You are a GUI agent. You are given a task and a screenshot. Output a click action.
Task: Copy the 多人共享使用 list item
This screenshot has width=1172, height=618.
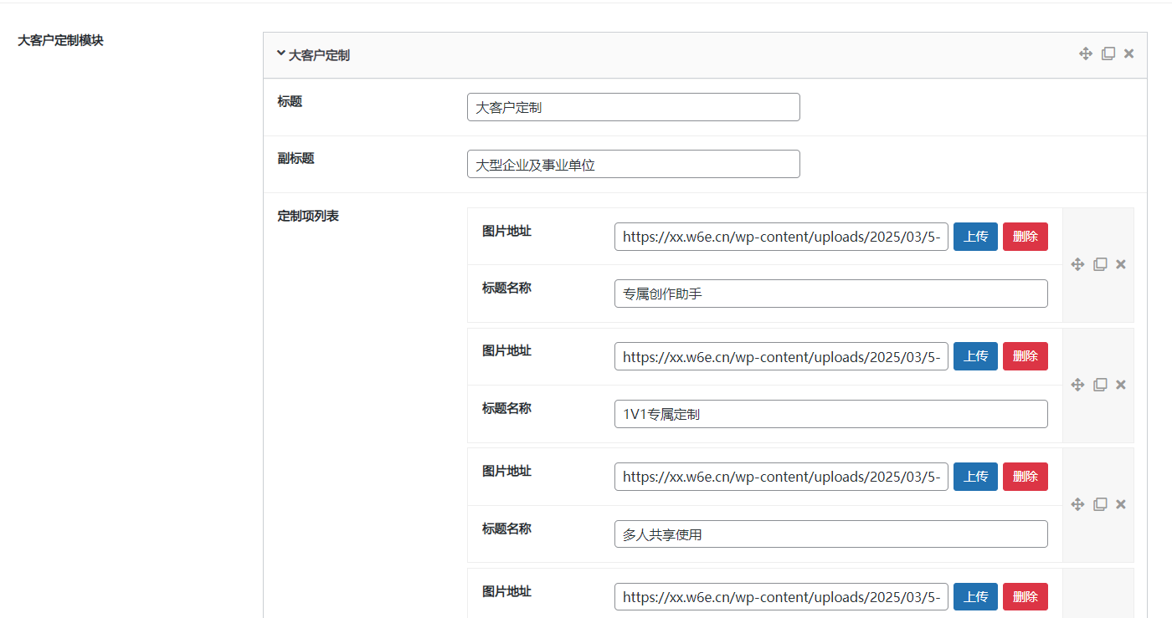[1100, 504]
